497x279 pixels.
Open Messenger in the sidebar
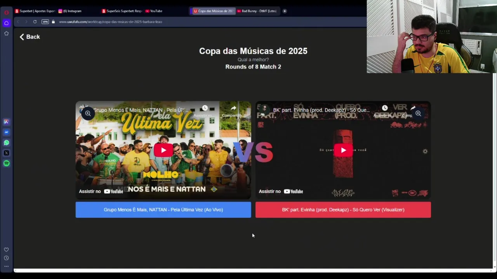point(6,132)
